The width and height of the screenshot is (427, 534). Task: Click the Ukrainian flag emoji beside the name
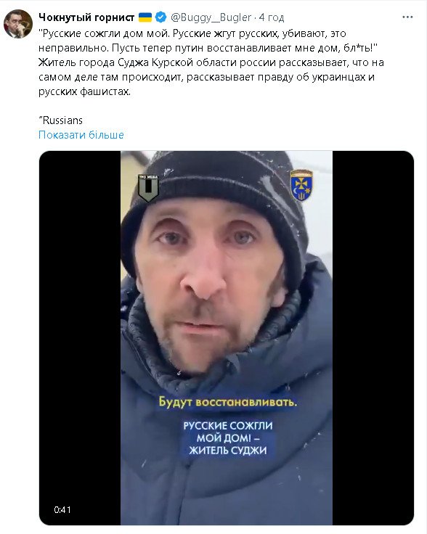145,17
